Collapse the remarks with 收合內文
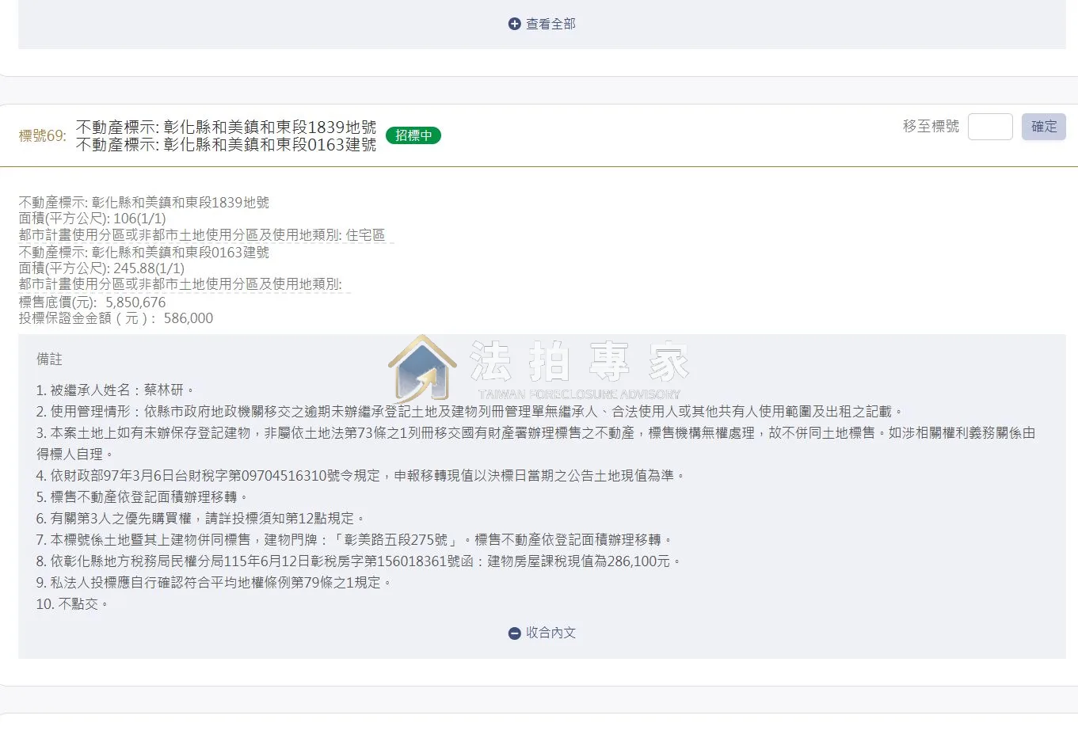The image size is (1078, 738). 542,633
